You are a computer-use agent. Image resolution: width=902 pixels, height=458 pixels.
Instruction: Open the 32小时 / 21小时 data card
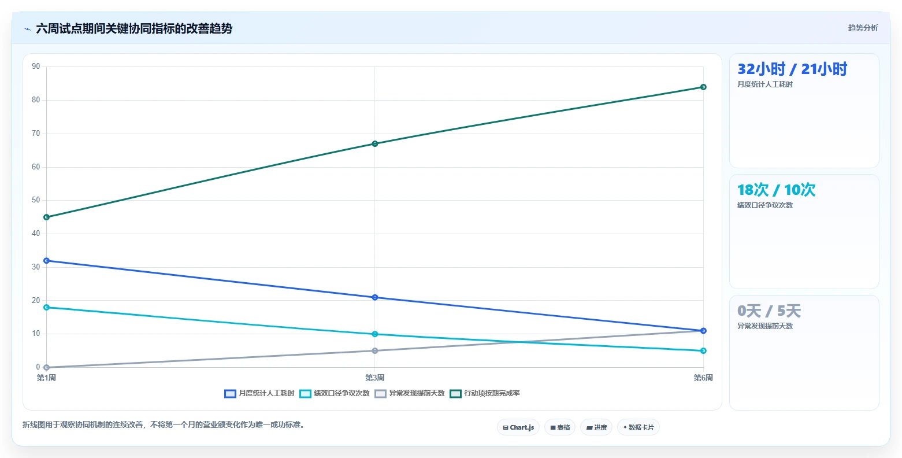pyautogui.click(x=804, y=111)
